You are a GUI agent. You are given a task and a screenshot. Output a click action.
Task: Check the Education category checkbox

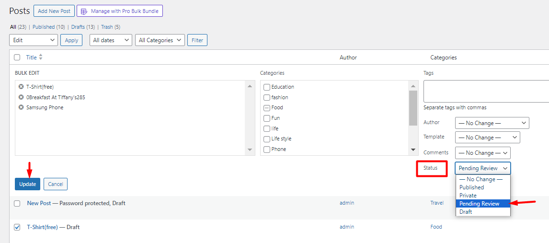[x=267, y=87]
